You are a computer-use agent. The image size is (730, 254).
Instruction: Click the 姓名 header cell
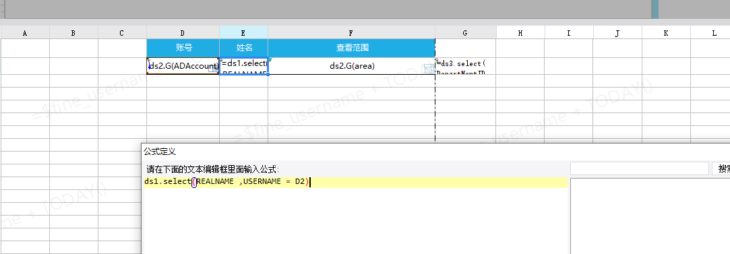[x=243, y=48]
